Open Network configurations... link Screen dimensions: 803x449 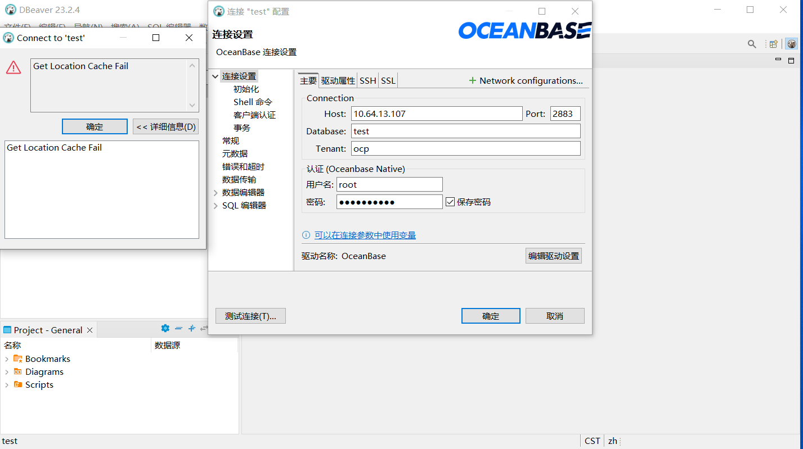(531, 80)
